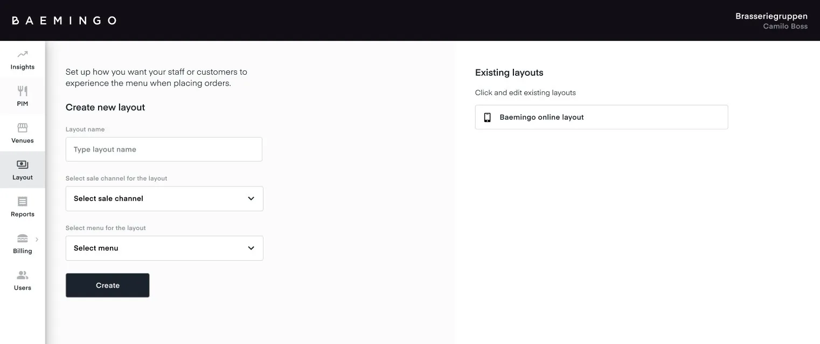The width and height of the screenshot is (820, 344).
Task: Click the Billing burger icon
Action: tap(23, 238)
